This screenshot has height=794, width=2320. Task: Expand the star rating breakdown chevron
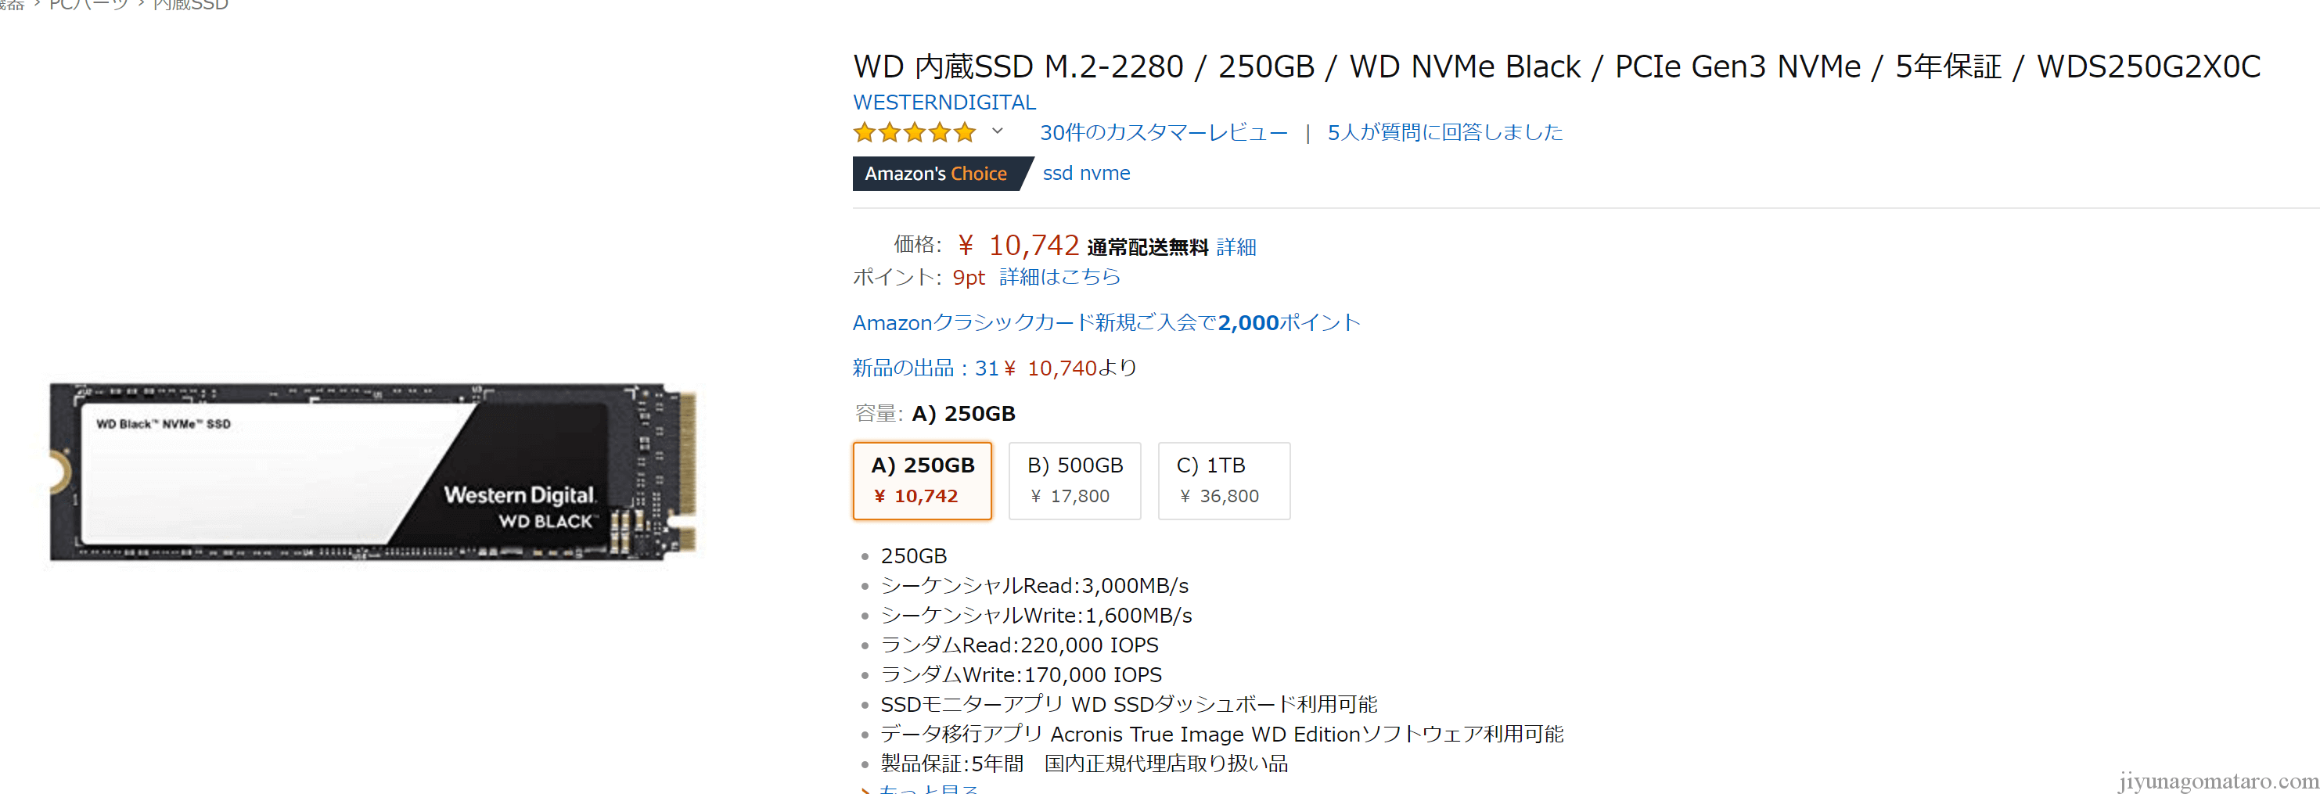pos(997,131)
